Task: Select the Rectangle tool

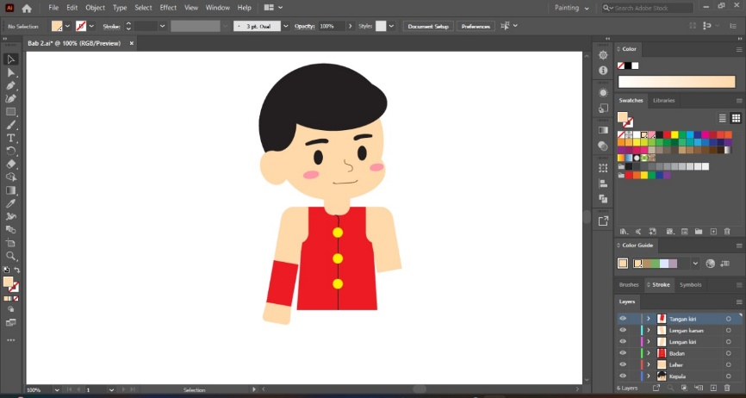Action: coord(10,112)
